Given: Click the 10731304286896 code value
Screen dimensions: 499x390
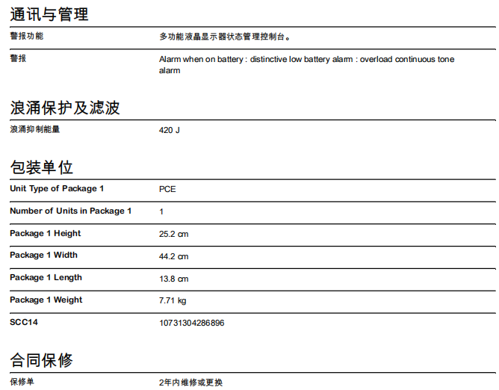Looking at the screenshot, I should pyautogui.click(x=191, y=323).
